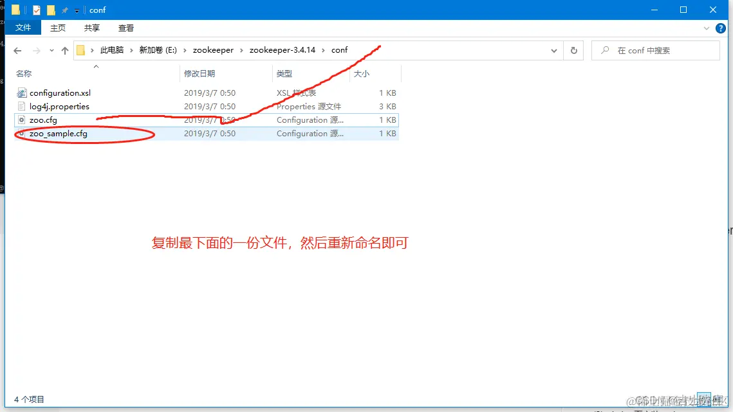Open the 文件 ribbon tab

pos(23,28)
